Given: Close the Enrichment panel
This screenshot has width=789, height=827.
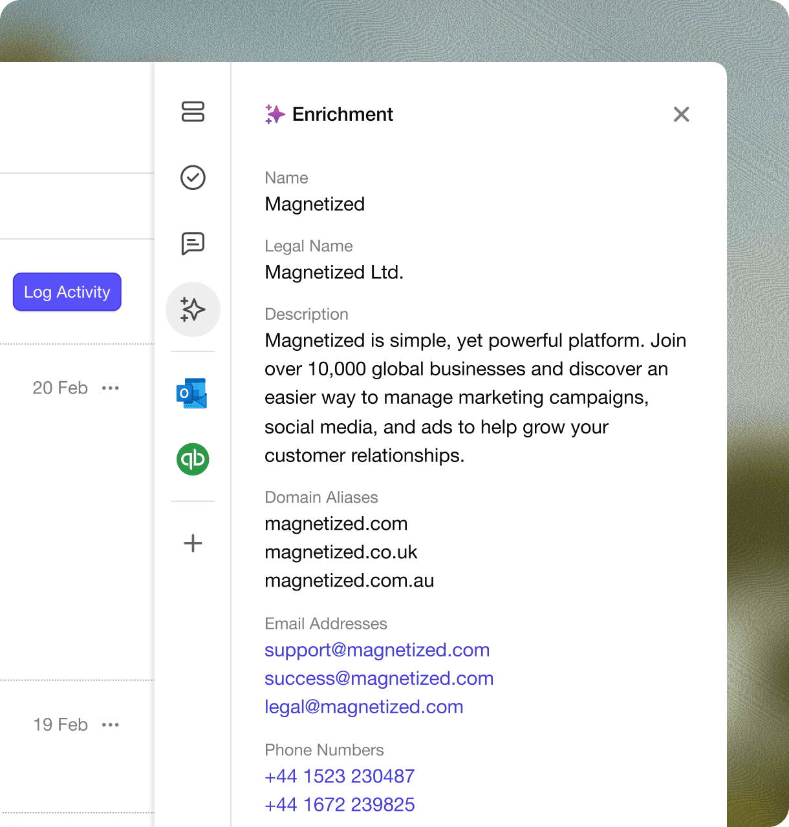Looking at the screenshot, I should pyautogui.click(x=682, y=114).
